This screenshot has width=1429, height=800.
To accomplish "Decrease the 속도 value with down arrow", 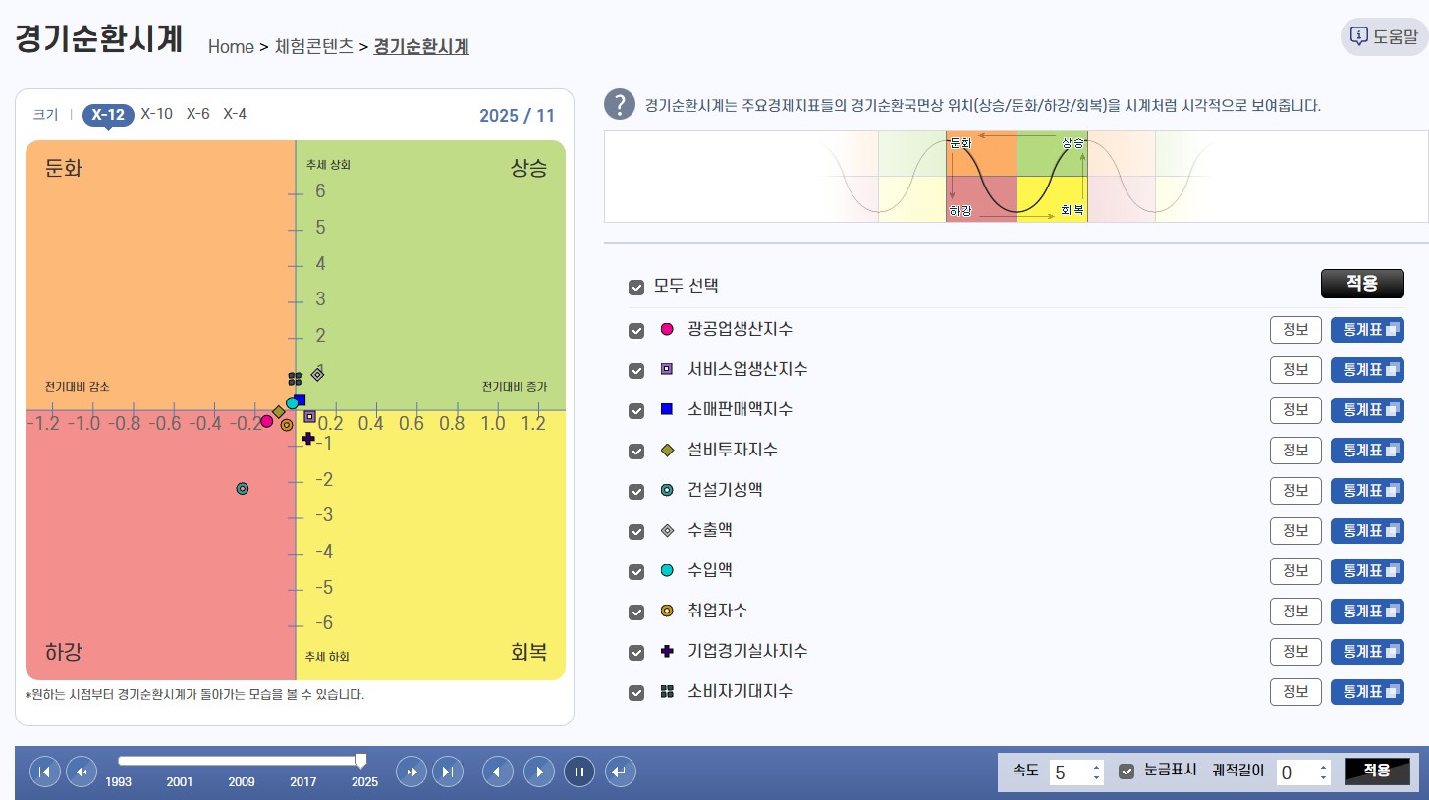I will 1096,778.
